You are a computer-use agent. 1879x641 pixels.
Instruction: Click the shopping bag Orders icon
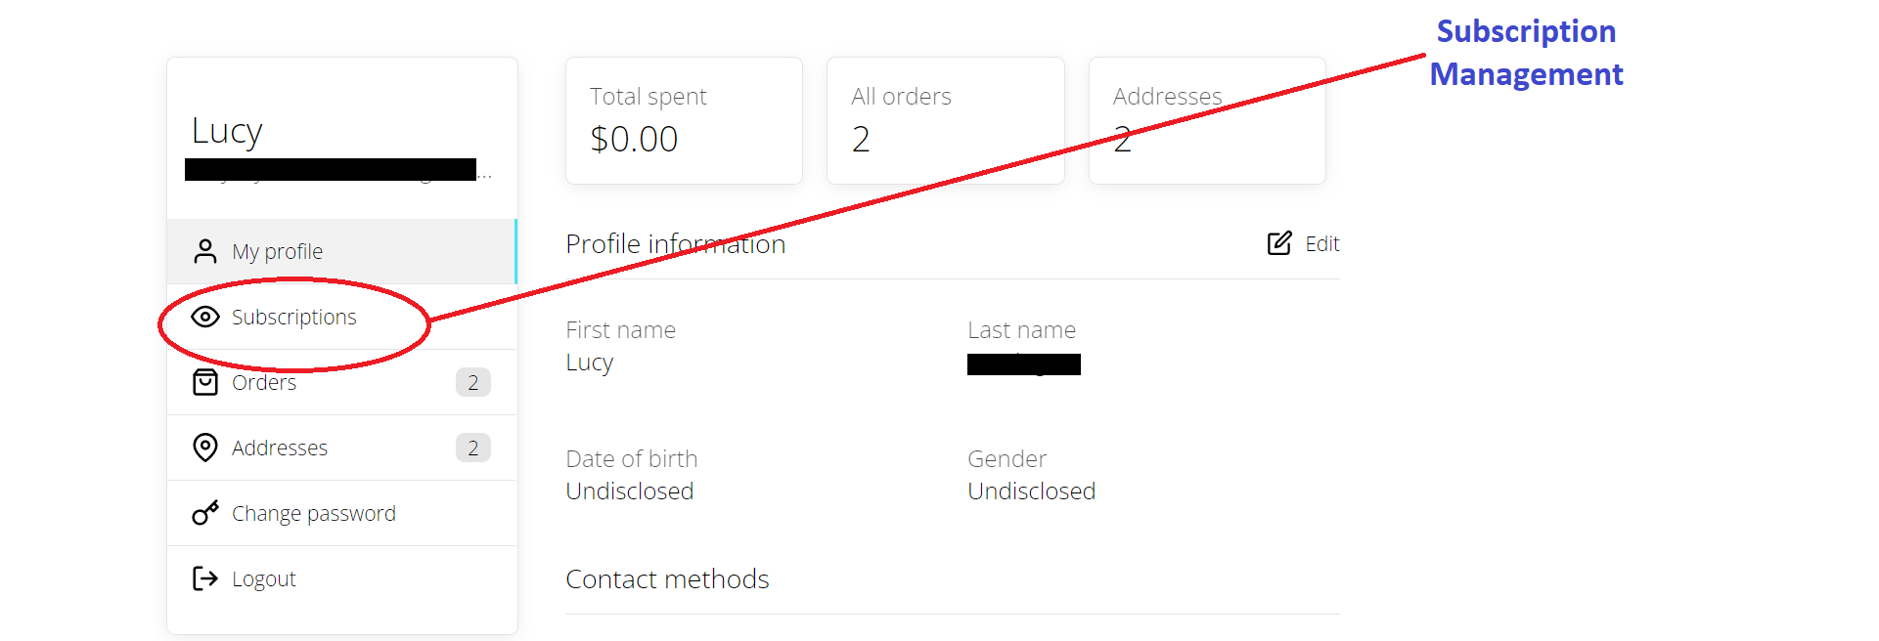coord(205,382)
